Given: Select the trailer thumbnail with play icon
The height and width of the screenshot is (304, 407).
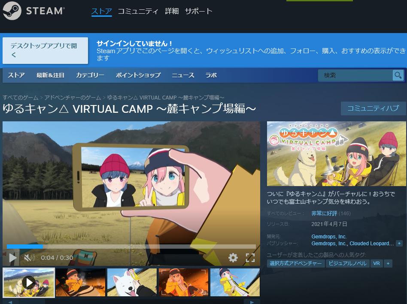Looking at the screenshot, I should tap(29, 283).
